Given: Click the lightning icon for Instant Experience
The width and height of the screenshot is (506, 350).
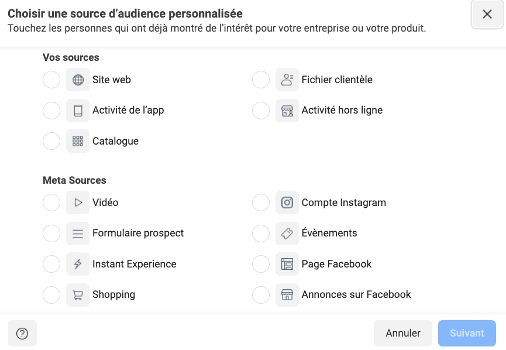Looking at the screenshot, I should click(78, 264).
